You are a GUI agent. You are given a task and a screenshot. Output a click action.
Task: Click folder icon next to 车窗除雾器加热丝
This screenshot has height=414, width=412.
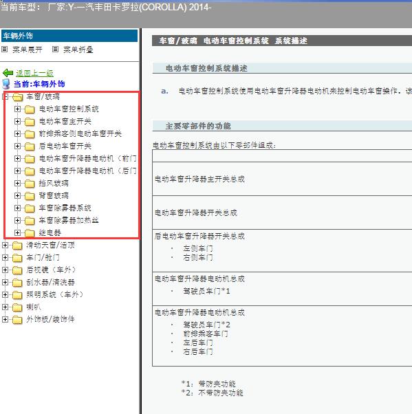point(30,221)
